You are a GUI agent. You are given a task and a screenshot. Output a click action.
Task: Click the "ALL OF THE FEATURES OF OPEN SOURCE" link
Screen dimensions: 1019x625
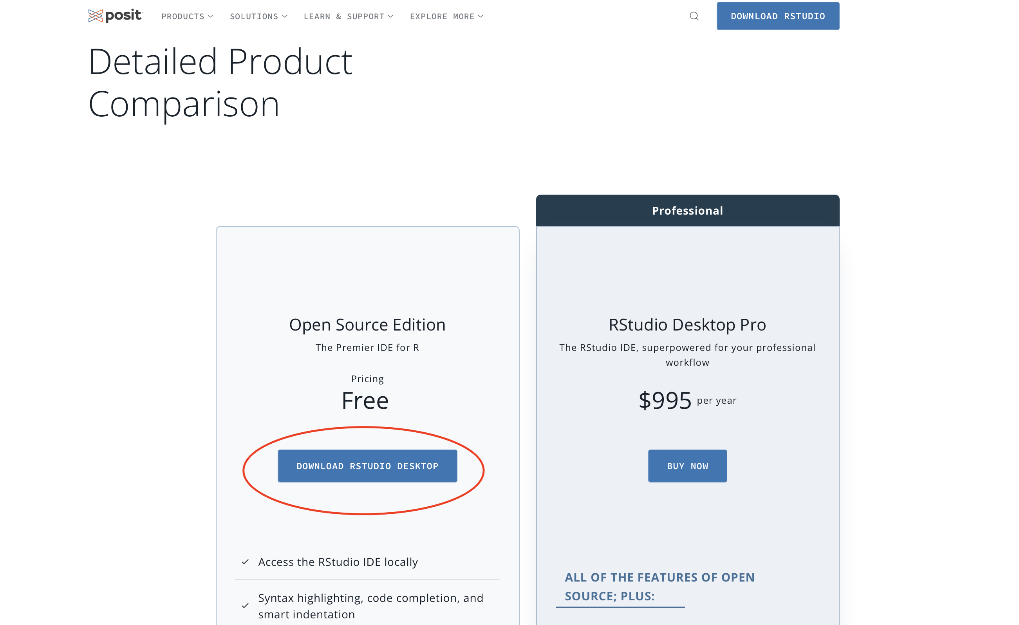659,586
